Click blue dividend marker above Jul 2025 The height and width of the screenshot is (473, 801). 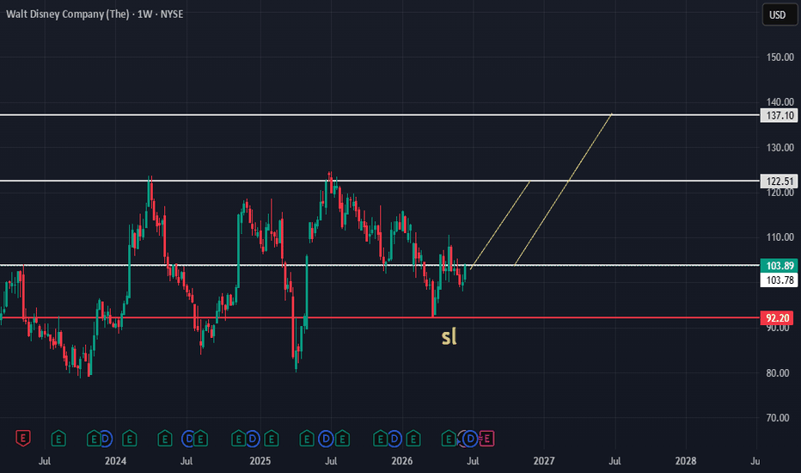(x=326, y=439)
